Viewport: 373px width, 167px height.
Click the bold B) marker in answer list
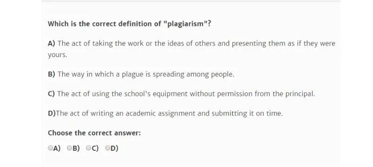(x=52, y=74)
